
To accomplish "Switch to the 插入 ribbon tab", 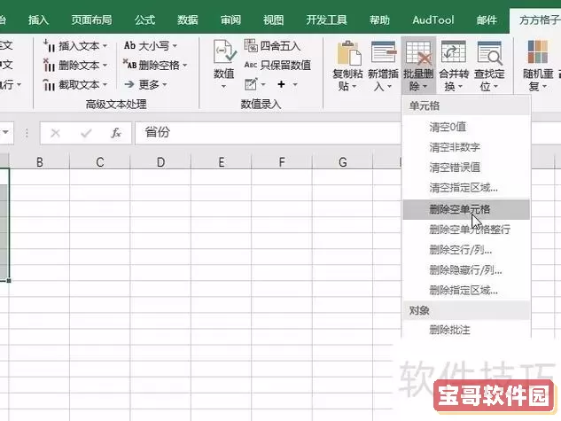I will [38, 20].
